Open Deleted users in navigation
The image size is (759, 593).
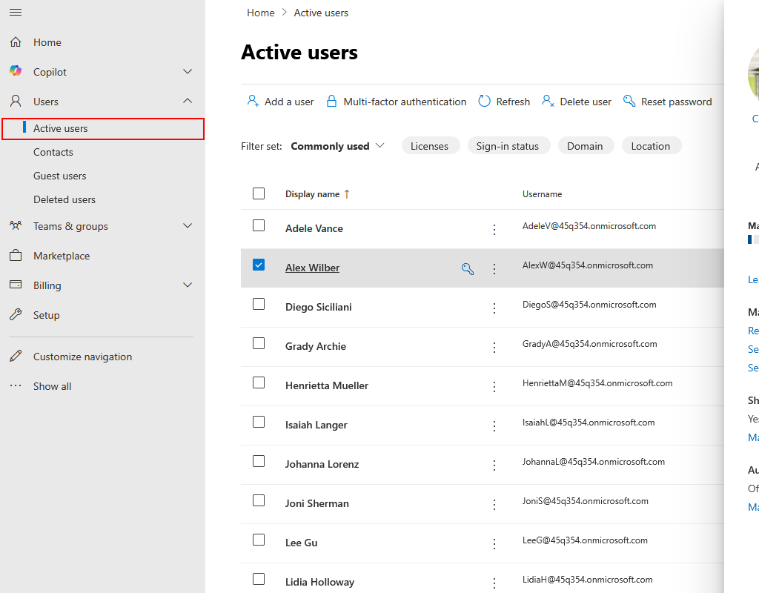(64, 199)
